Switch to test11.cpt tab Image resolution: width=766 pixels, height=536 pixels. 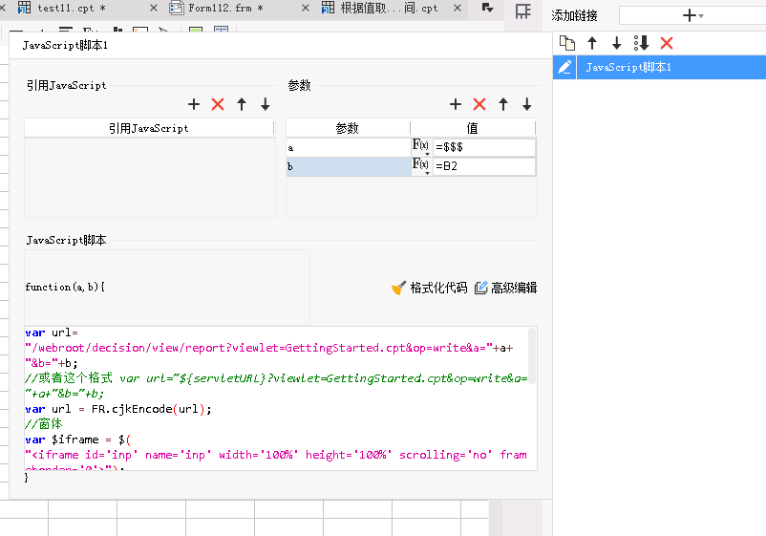(x=71, y=8)
